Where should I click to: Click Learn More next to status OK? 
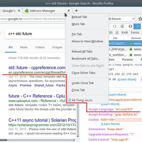click(127, 79)
